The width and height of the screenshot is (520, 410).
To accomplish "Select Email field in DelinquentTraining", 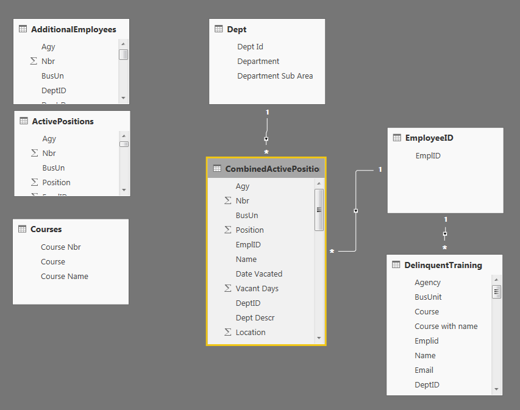I will point(424,370).
